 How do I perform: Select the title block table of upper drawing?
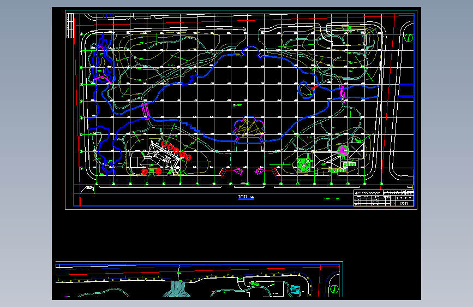(x=384, y=198)
